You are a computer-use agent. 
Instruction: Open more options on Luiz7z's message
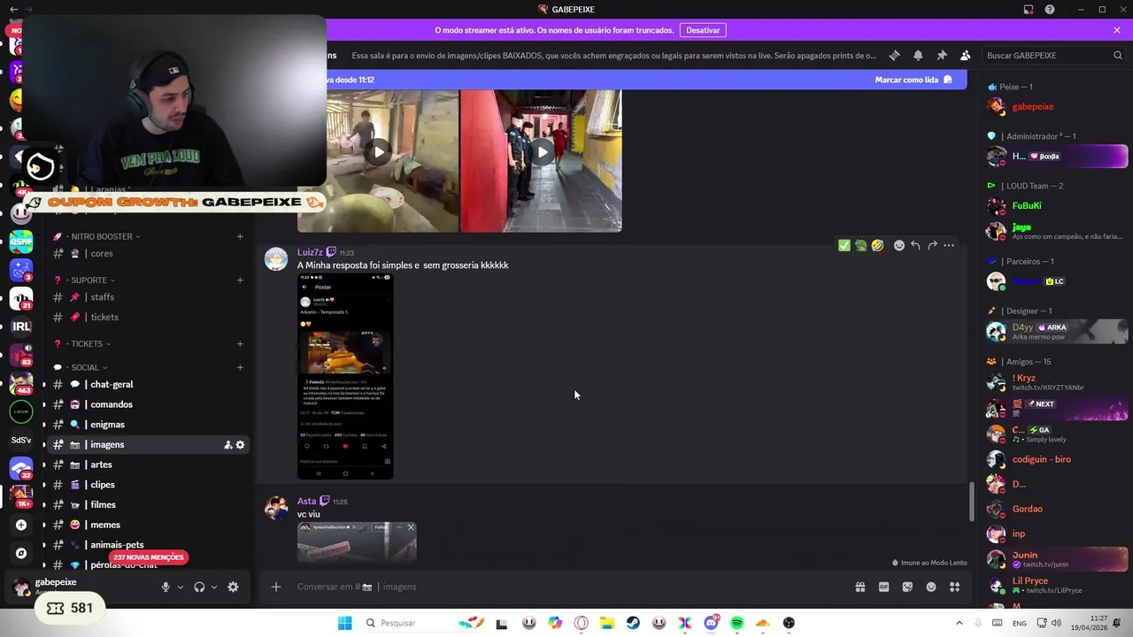point(949,245)
